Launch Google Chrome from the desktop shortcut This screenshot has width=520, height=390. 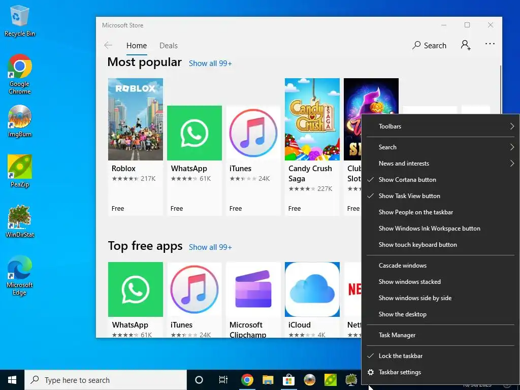coord(20,74)
